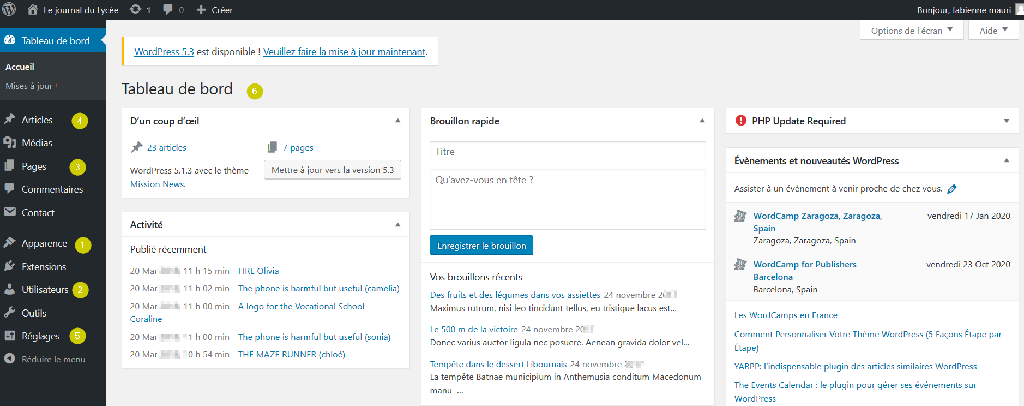Click the Réduire le menu collapse arrow icon

coord(9,359)
